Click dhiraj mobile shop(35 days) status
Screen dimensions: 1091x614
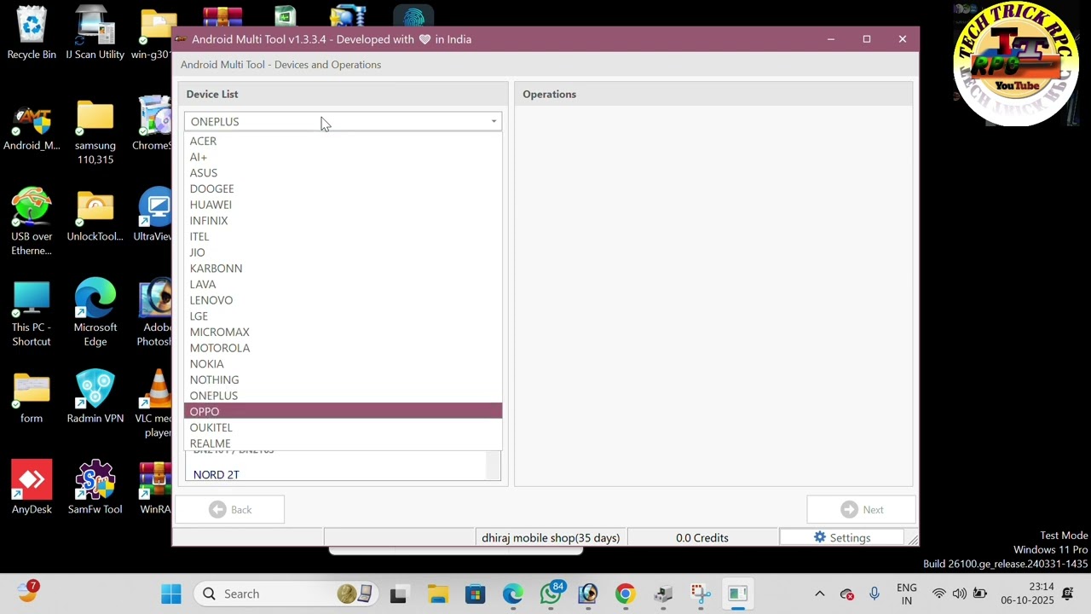pyautogui.click(x=551, y=537)
